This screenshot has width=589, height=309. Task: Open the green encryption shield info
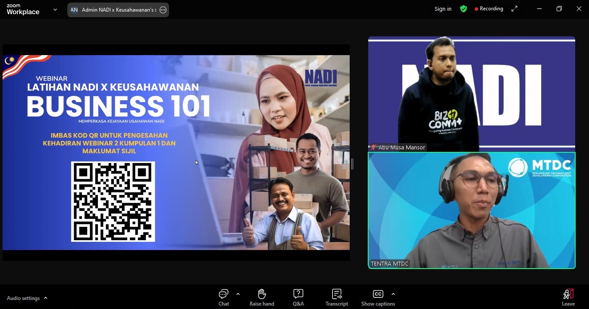pos(464,9)
